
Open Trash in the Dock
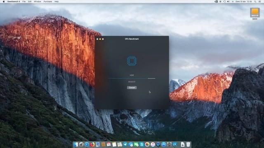click(x=188, y=144)
